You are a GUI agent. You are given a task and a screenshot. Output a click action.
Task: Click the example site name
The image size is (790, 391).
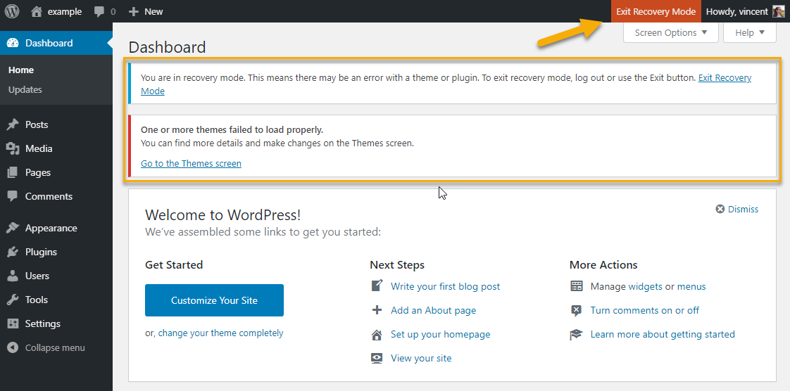pyautogui.click(x=65, y=11)
